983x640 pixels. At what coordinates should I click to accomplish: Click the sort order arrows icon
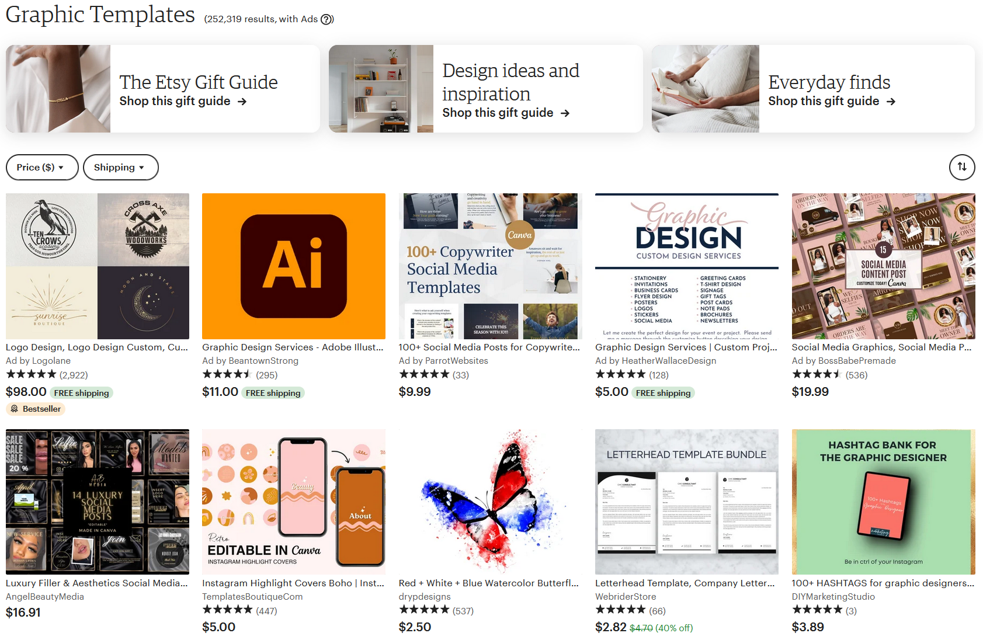[961, 167]
